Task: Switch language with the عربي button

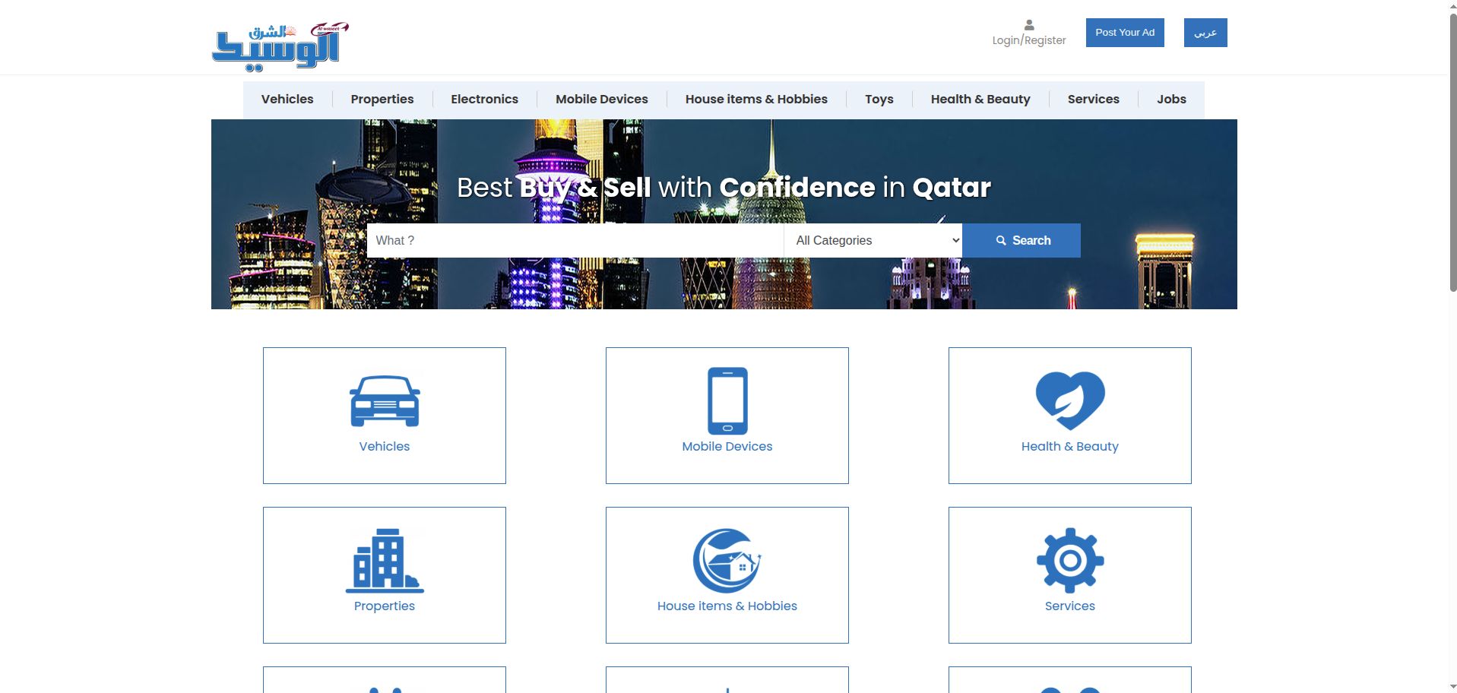Action: click(1205, 33)
